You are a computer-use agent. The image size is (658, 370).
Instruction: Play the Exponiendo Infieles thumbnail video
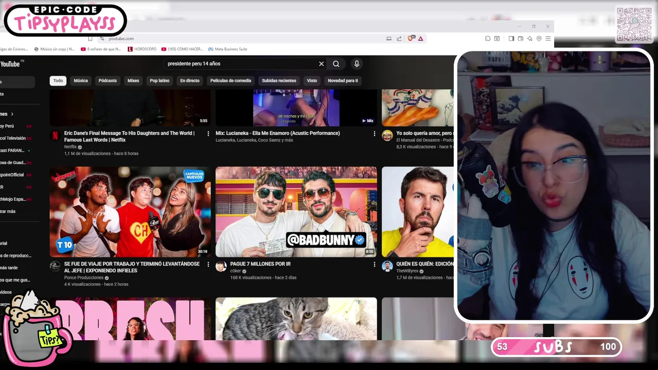click(x=130, y=212)
